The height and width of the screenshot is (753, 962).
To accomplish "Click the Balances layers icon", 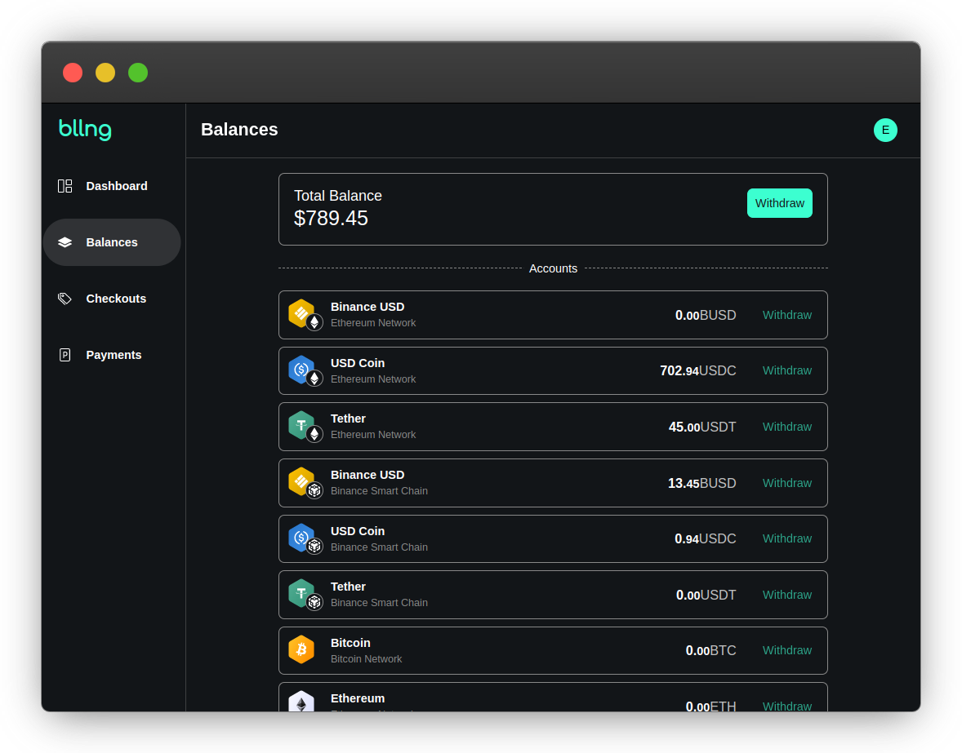I will [65, 242].
